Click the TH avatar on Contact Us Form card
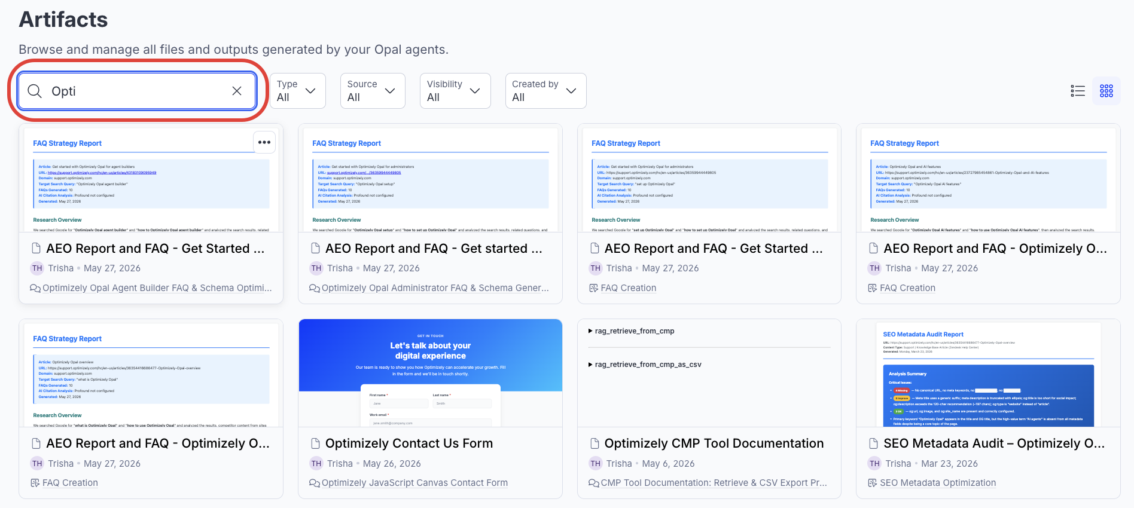This screenshot has height=508, width=1134. (316, 464)
